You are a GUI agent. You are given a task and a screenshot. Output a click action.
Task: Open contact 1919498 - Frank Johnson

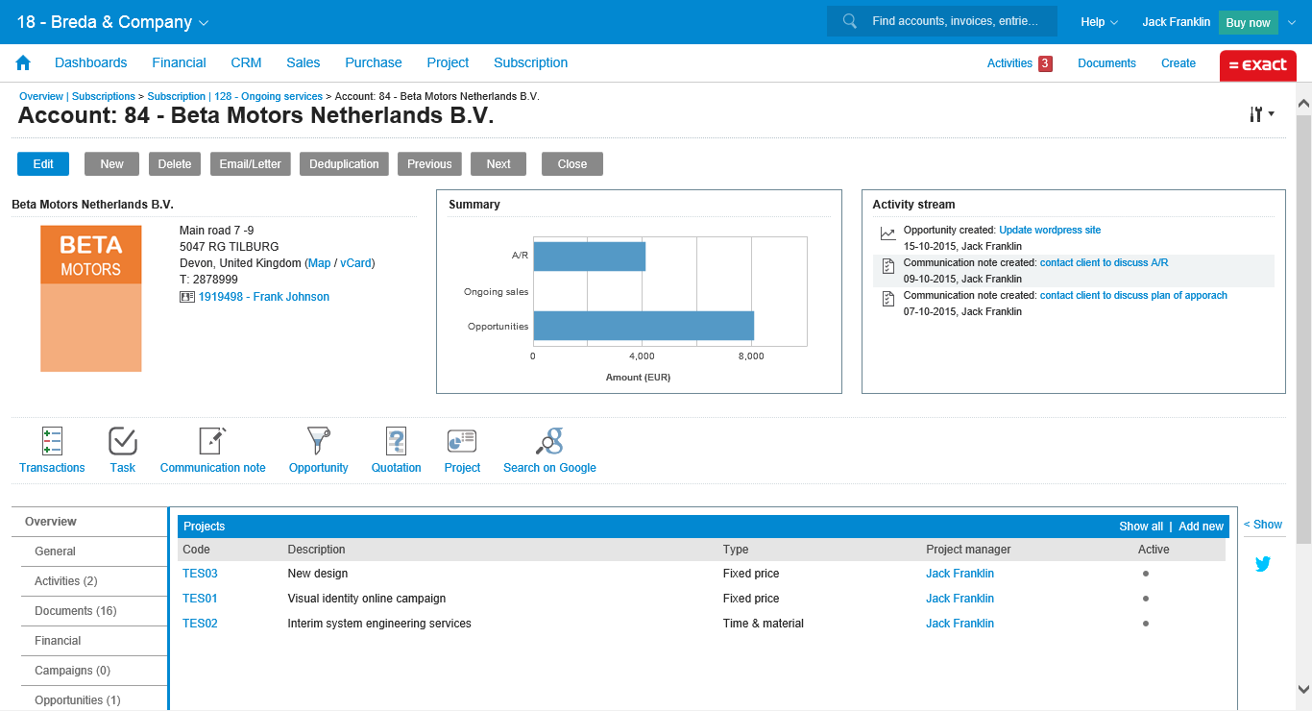263,297
